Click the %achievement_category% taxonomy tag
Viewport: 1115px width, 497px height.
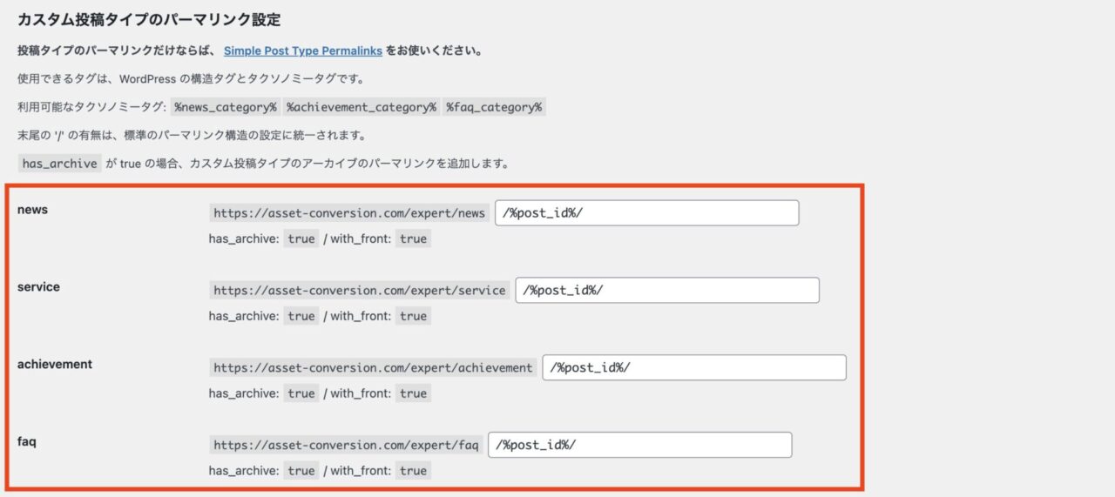pos(362,107)
